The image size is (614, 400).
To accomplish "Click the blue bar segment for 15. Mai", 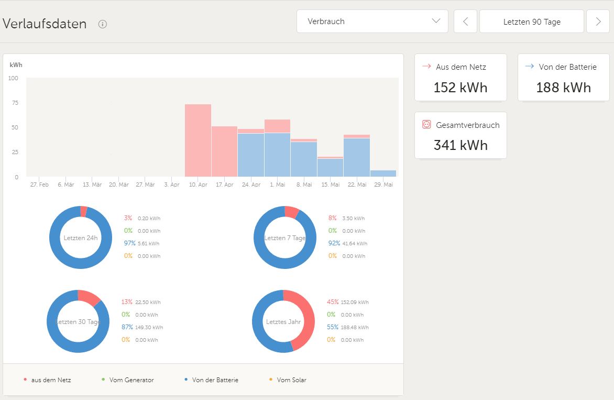I will pos(330,168).
